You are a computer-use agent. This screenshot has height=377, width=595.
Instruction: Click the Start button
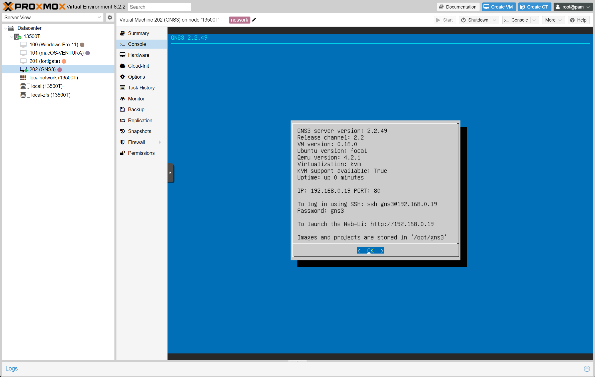click(x=445, y=20)
